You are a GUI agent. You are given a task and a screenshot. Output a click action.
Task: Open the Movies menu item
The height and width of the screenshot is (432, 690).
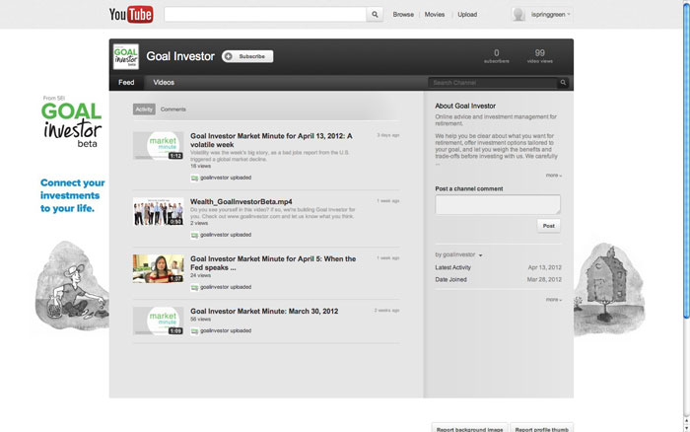pyautogui.click(x=435, y=15)
